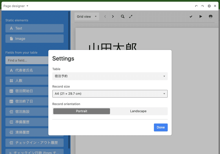Click the redo arrow icon
Image resolution: width=220 pixels, height=154 pixels.
pyautogui.click(x=202, y=6)
